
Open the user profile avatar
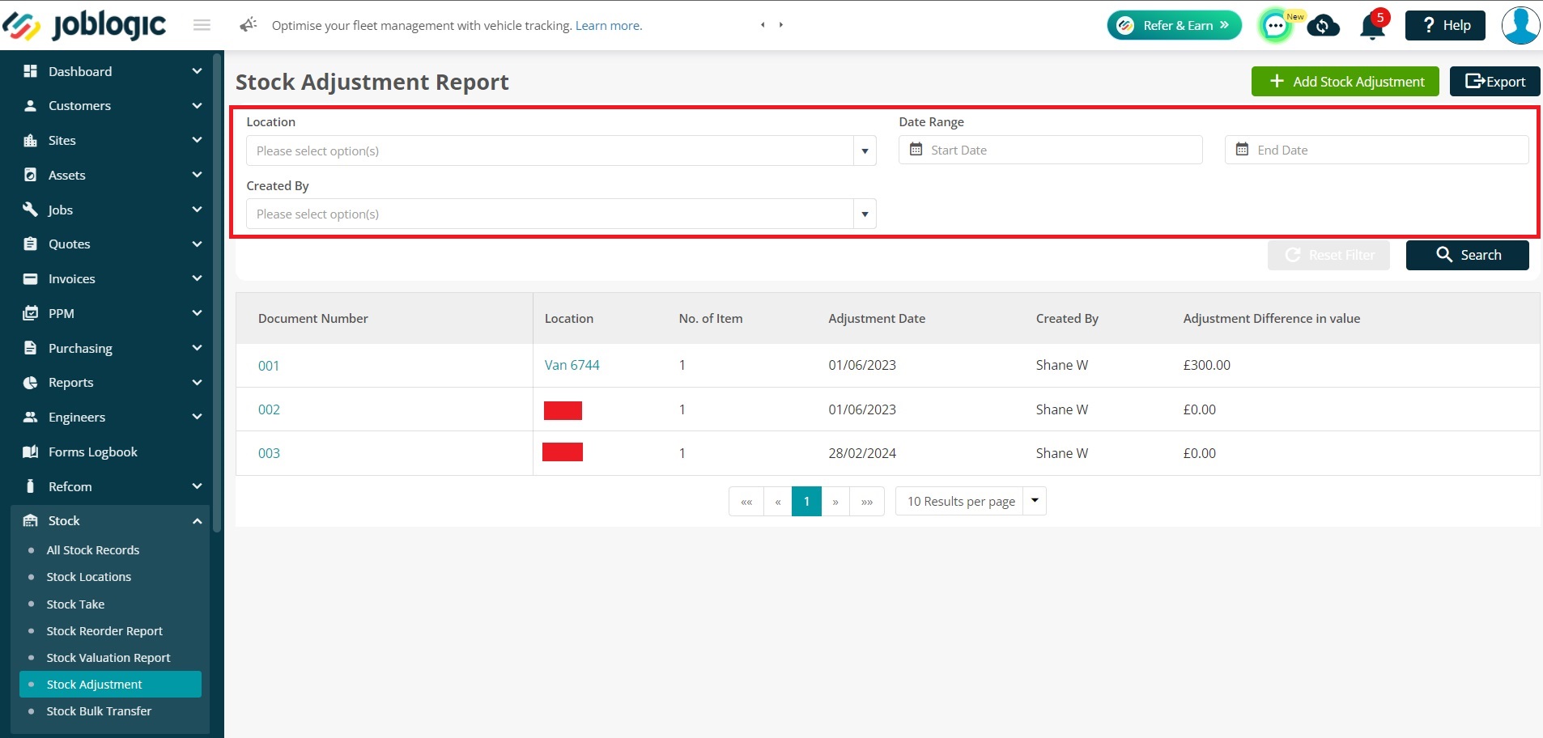coord(1520,25)
